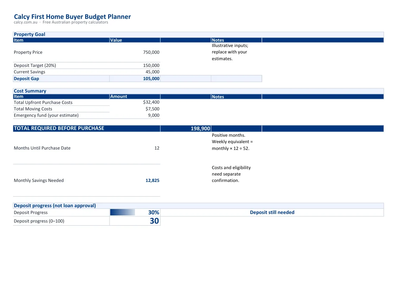Click the Amount column header

[x=119, y=96]
